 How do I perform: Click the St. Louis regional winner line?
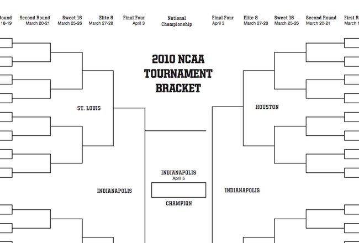129,108
